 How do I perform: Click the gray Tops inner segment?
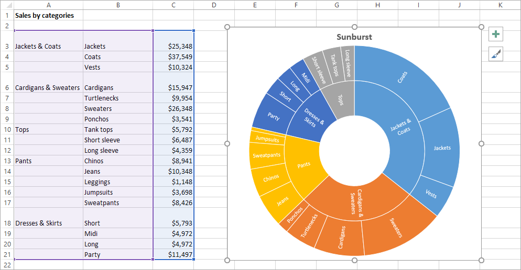tap(340, 99)
